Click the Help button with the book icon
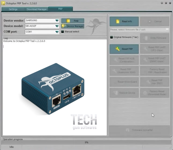173x150 pixels. click(73, 21)
